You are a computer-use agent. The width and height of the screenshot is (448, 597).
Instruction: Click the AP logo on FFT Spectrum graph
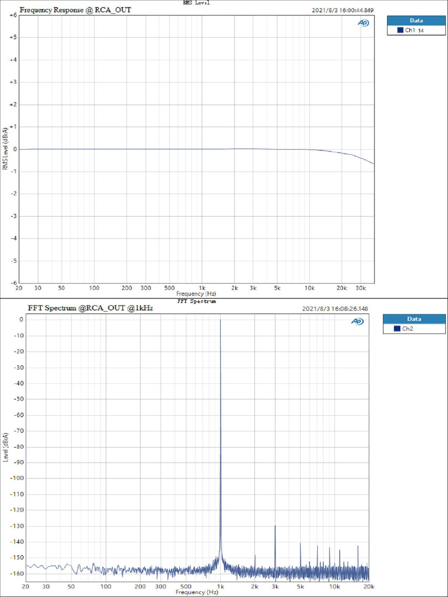click(x=357, y=321)
